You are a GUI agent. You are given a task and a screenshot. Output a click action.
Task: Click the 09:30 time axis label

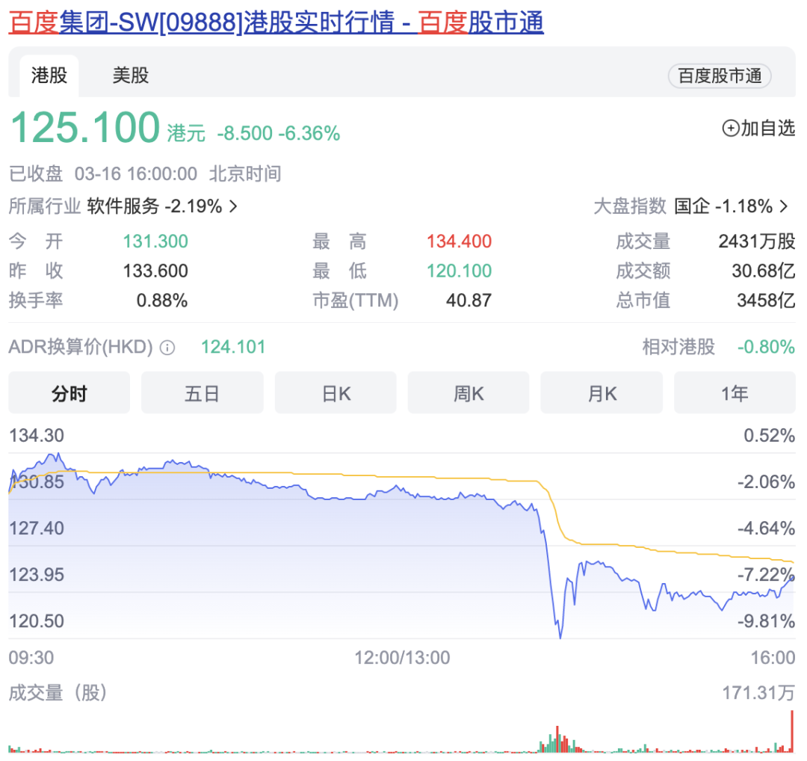coord(31,658)
